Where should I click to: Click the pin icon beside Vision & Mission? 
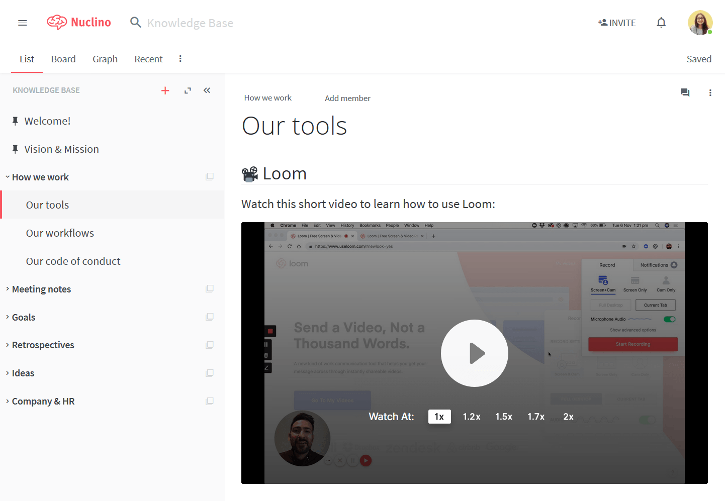click(x=15, y=149)
